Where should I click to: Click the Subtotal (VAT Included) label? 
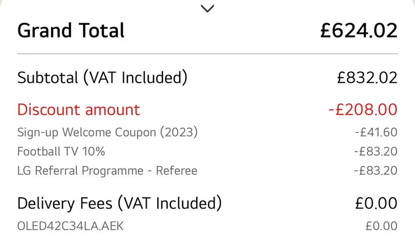pos(102,77)
